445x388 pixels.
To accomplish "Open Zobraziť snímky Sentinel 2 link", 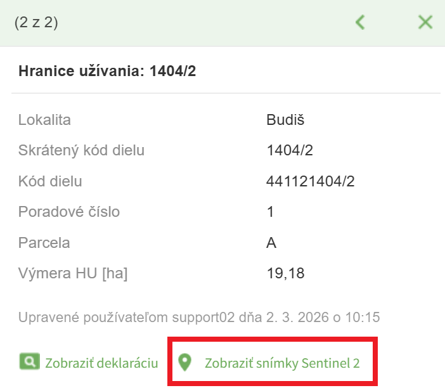I will coord(281,363).
